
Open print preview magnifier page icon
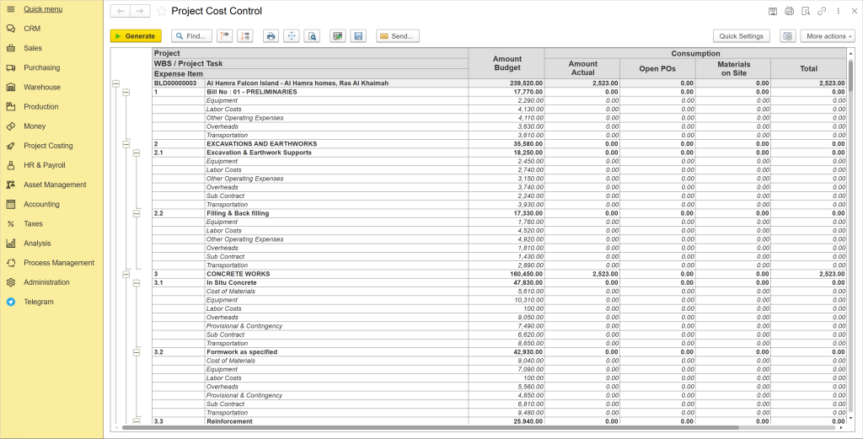(x=312, y=35)
